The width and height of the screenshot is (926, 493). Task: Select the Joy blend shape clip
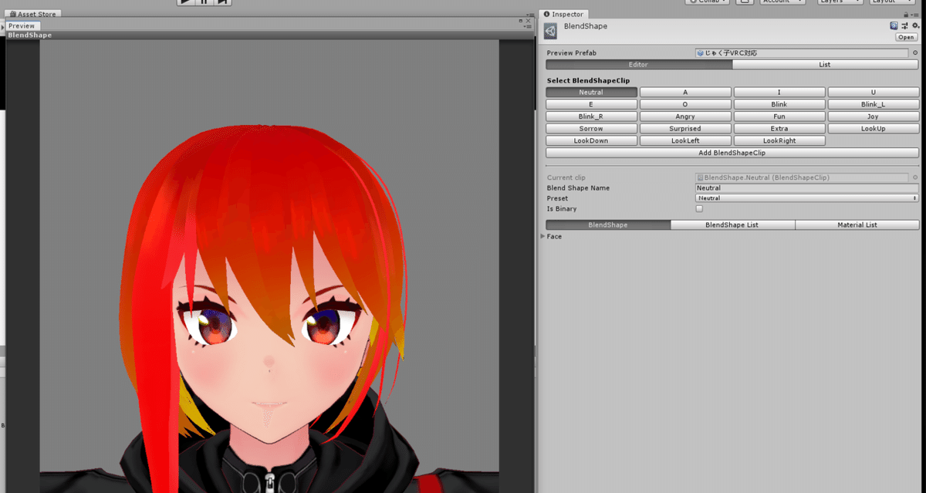pyautogui.click(x=873, y=116)
